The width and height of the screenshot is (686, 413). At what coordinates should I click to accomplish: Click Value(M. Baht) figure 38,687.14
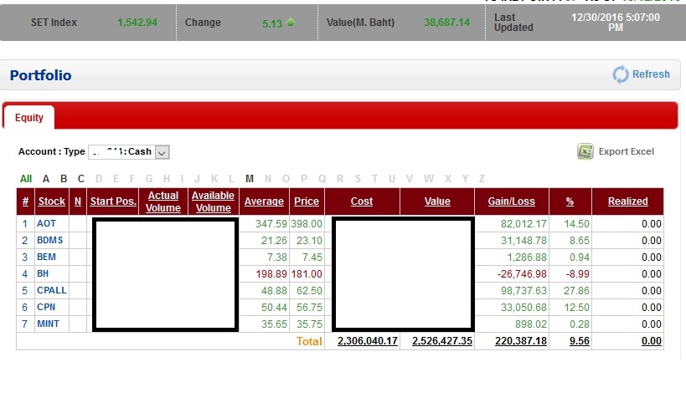(446, 23)
